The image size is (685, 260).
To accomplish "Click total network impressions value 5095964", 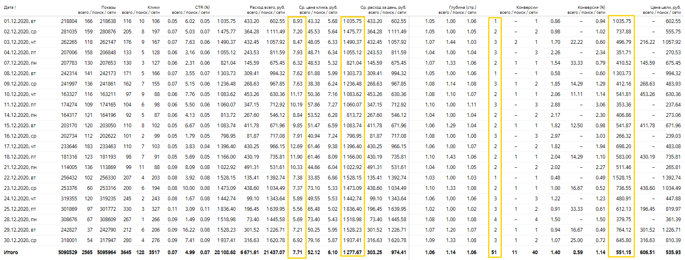I will (x=106, y=252).
